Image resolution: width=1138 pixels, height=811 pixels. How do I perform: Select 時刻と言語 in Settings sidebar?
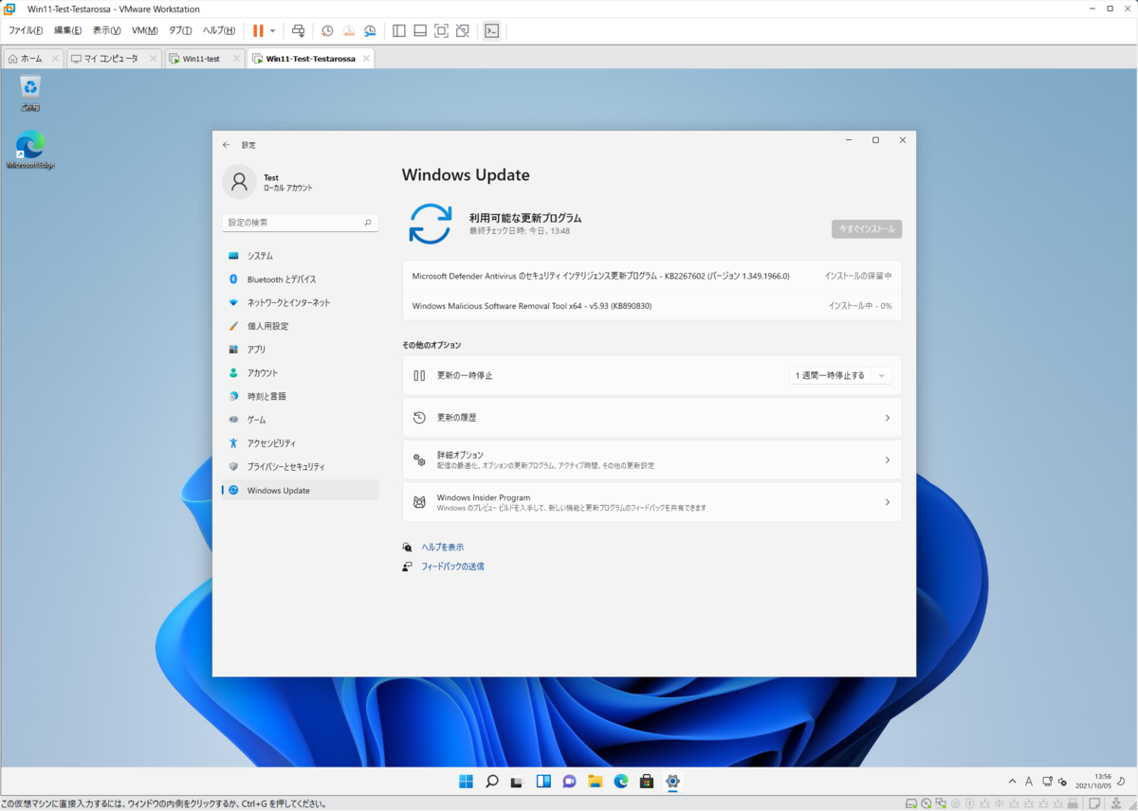pos(301,396)
